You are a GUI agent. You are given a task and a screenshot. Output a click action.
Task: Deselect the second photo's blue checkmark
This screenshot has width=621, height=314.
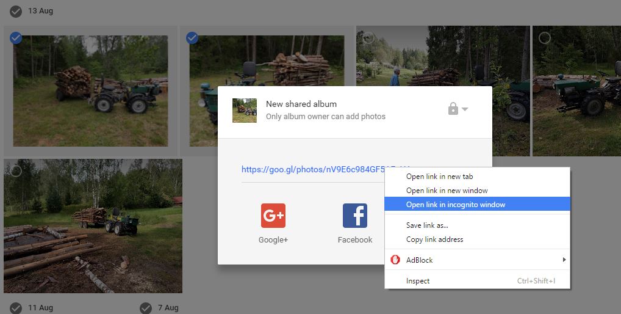point(192,38)
